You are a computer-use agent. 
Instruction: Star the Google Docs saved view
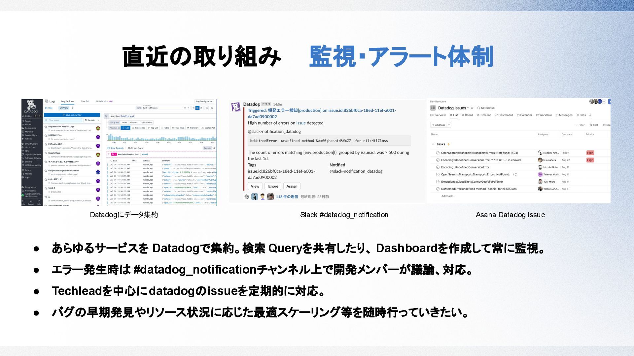click(46, 153)
